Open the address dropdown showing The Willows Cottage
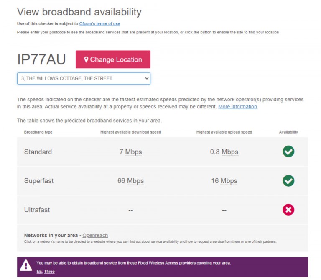The height and width of the screenshot is (280, 321). click(84, 78)
